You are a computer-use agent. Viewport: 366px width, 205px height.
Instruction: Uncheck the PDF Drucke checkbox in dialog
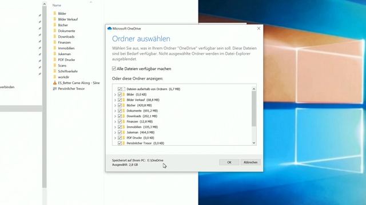[120, 138]
